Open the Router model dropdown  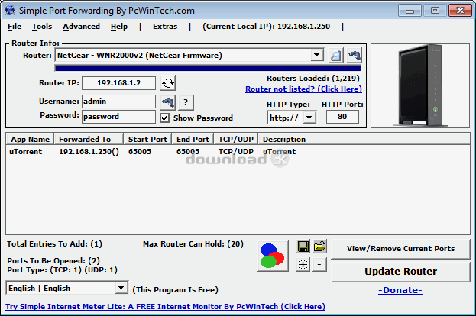[316, 55]
